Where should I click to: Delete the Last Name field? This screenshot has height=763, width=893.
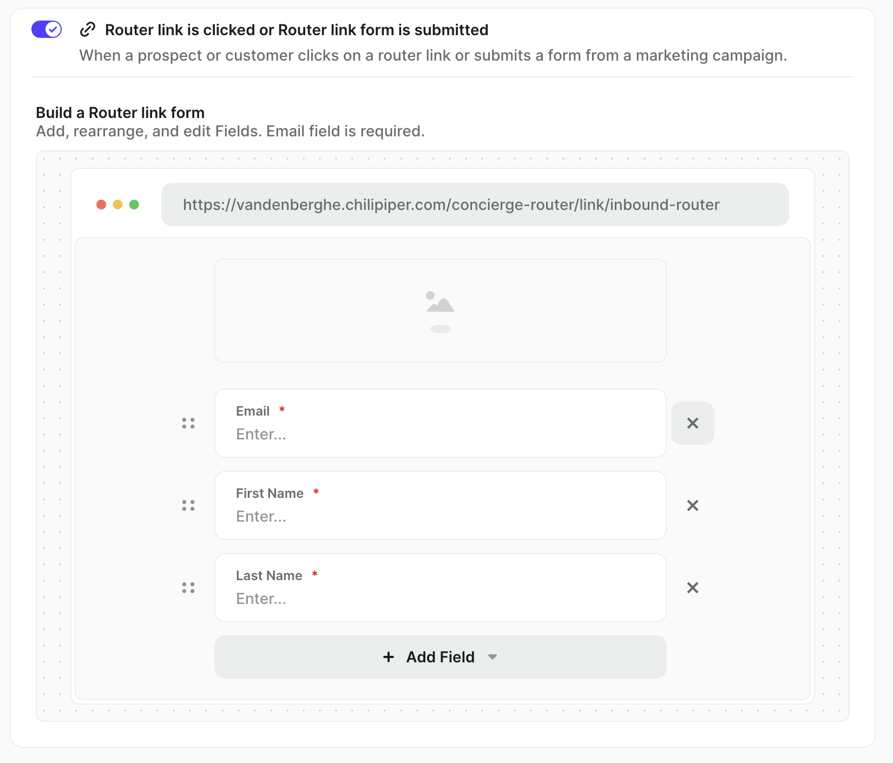pos(692,588)
